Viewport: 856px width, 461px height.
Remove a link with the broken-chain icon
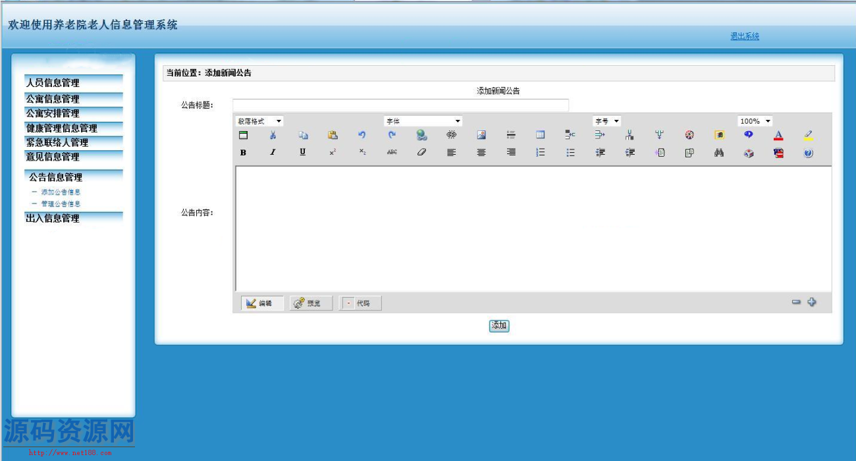[451, 135]
